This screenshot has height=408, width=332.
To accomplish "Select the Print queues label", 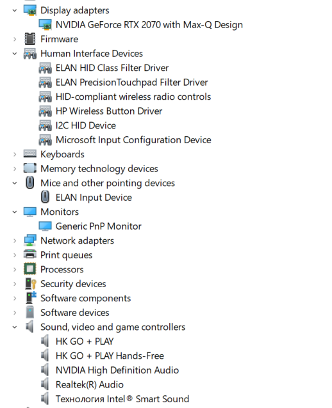I will click(x=67, y=256).
